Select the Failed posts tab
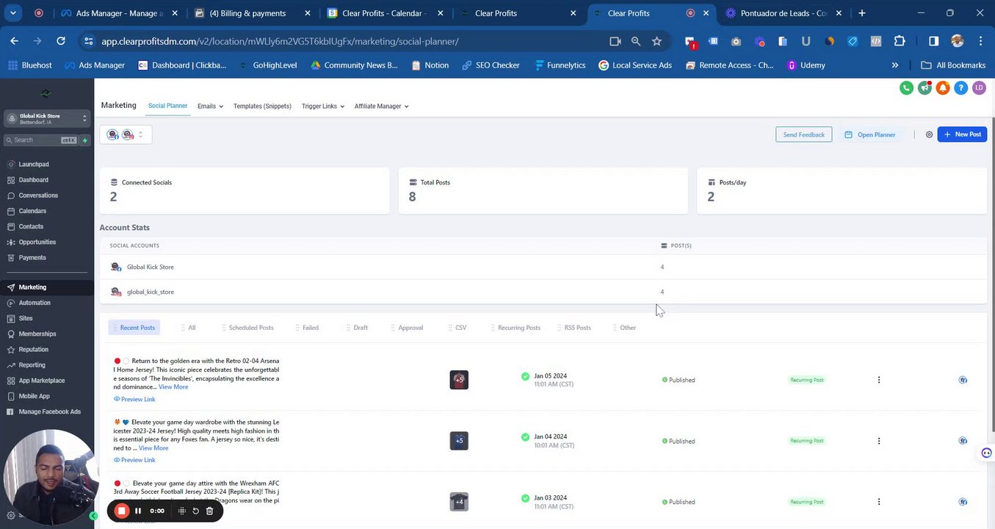Screen dimensions: 995x529 tap(310, 328)
